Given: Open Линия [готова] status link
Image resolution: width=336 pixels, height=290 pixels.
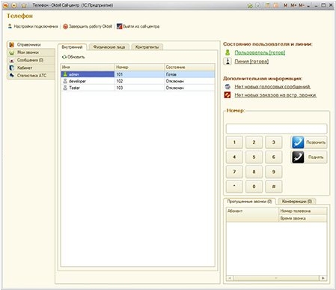Looking at the screenshot, I should click(251, 61).
